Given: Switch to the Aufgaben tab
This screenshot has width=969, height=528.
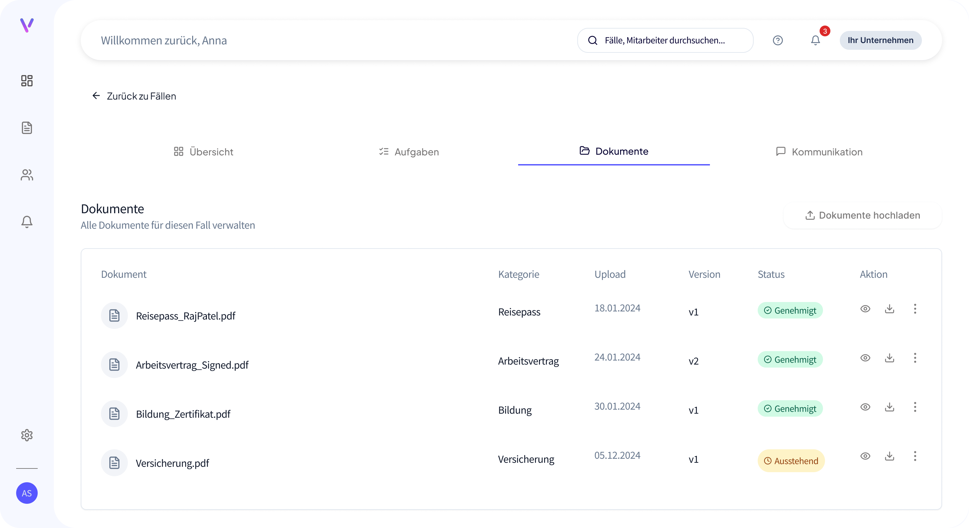Looking at the screenshot, I should [x=409, y=152].
